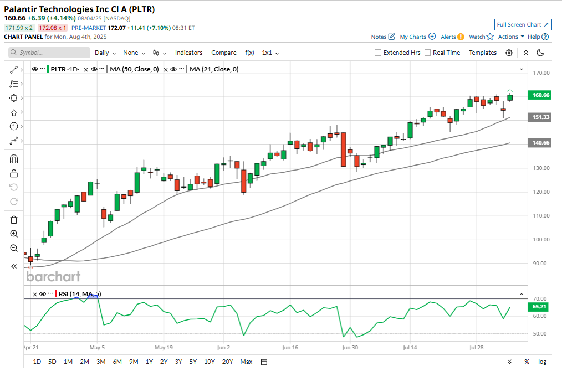Screen dimensions: 562x387
Task: Open the f(x) expressions menu
Action: (x=249, y=53)
